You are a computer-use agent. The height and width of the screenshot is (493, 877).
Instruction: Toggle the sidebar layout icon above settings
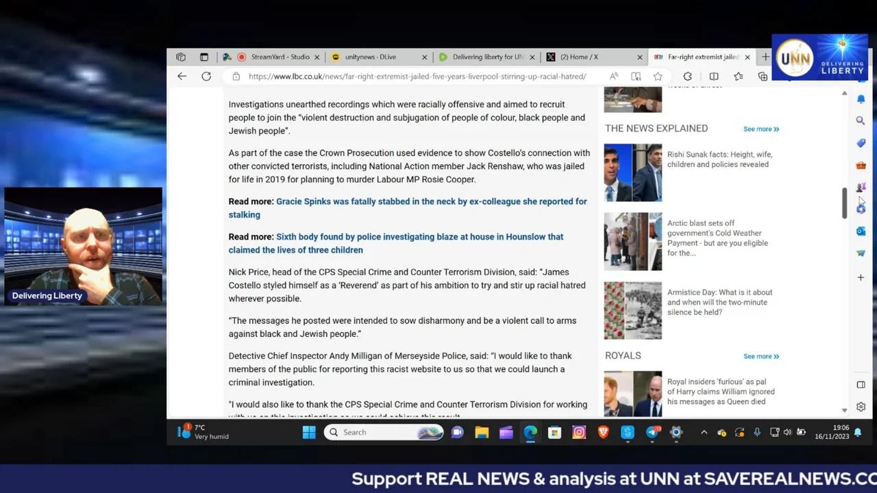tap(861, 385)
